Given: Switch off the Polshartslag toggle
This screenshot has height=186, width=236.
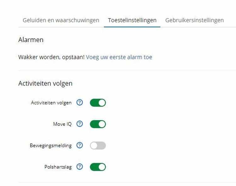Looking at the screenshot, I should pos(98,167).
